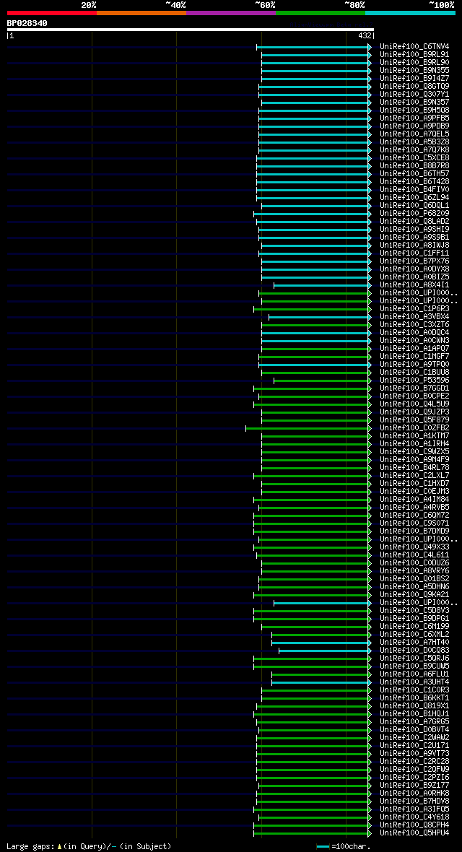The image size is (462, 852).
Task: Click the UniRef100_Q8CPH4 label
Action: point(414,825)
